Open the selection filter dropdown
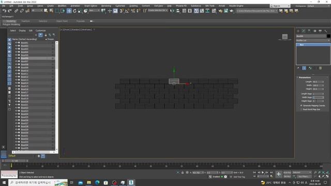 click(x=37, y=10)
